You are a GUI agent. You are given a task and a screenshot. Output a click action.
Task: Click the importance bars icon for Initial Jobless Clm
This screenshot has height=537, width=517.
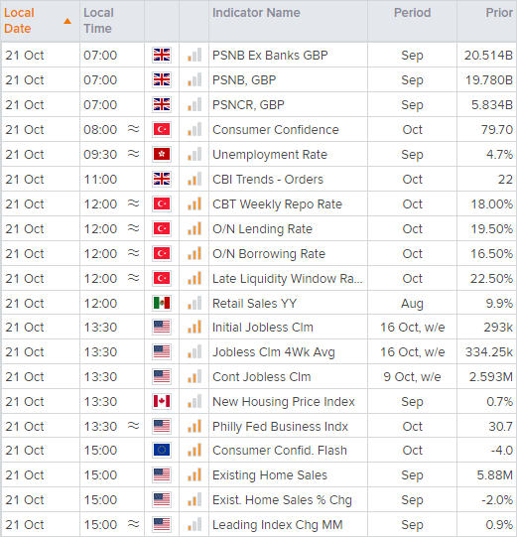click(x=194, y=327)
